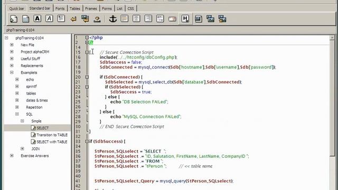
Task: Expand the Useful Stuff node
Action: pyautogui.click(x=12, y=59)
